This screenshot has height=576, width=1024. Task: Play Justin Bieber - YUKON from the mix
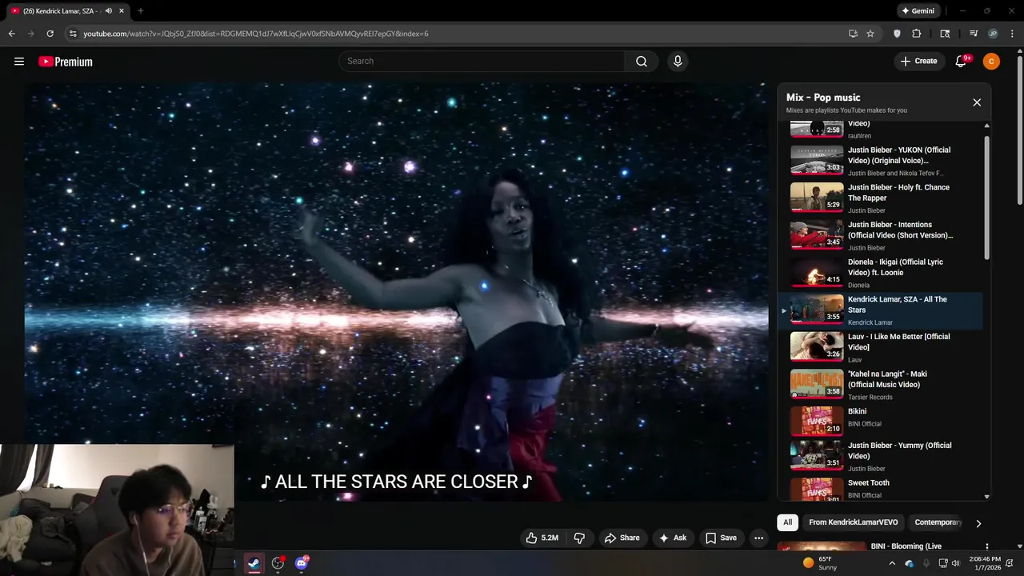click(882, 161)
